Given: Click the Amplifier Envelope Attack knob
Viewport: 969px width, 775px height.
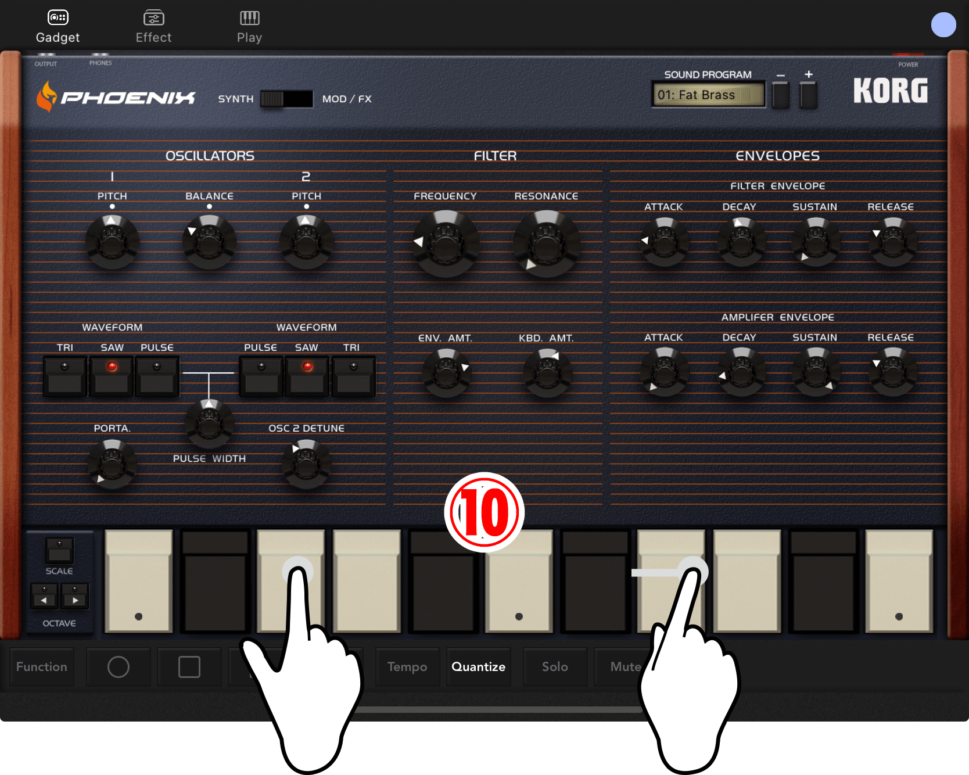Looking at the screenshot, I should coord(665,372).
